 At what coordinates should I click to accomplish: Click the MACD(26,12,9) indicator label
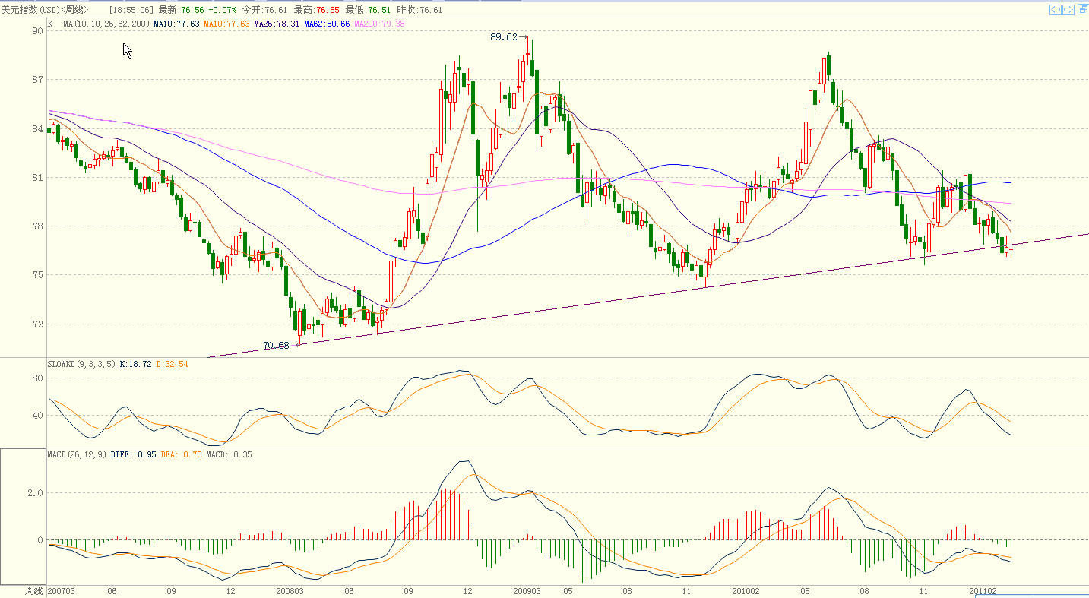[x=77, y=454]
